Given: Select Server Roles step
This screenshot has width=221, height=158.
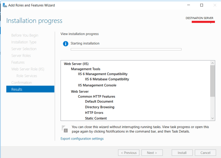Looking at the screenshot, I should point(21,56).
